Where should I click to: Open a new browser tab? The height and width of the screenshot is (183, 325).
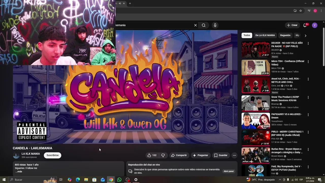[130, 3]
